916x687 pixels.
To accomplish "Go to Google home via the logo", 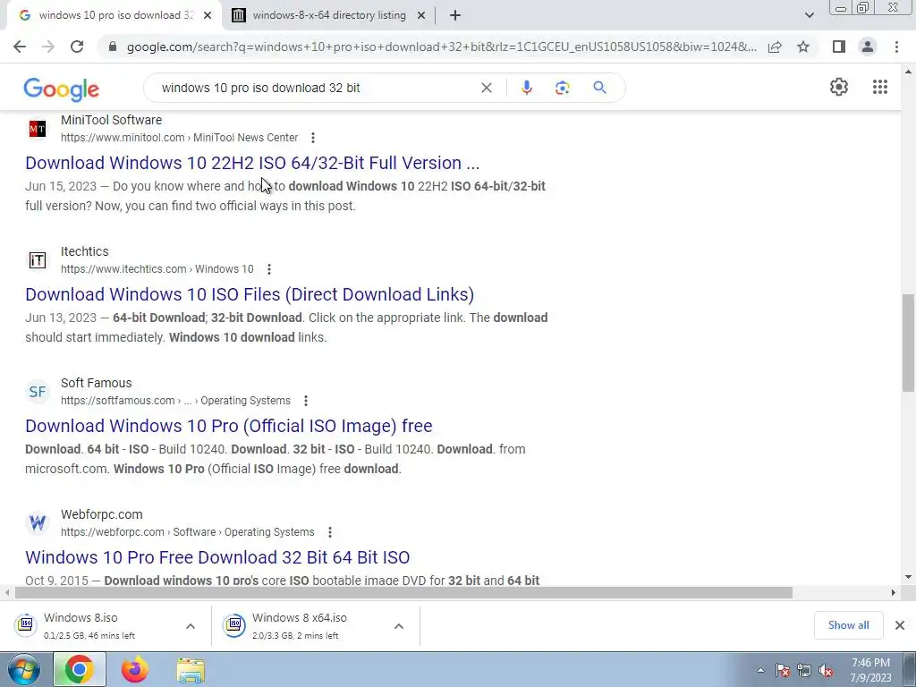I will [62, 89].
